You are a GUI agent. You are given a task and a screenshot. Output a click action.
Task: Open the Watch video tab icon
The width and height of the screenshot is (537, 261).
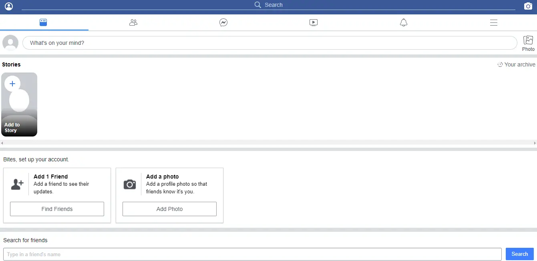314,23
